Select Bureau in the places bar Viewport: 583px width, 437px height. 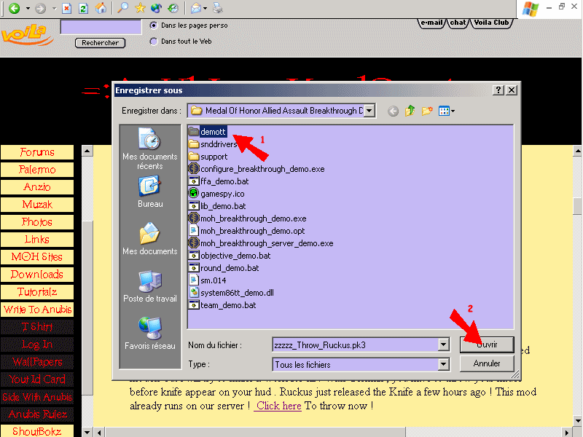(150, 192)
